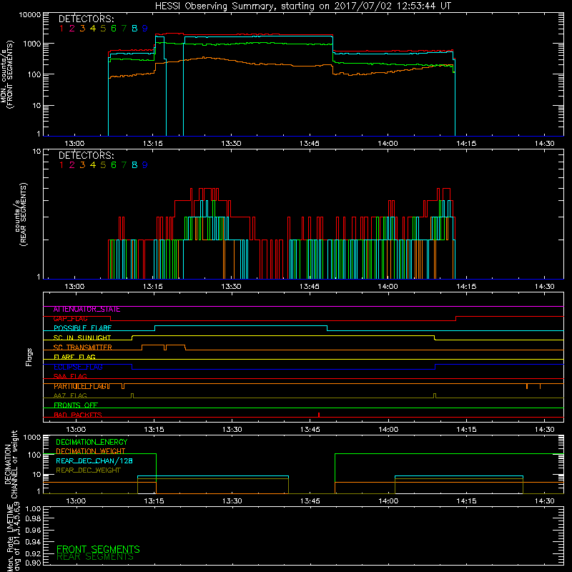Image resolution: width=572 pixels, height=572 pixels.
Task: Click the 14:15 time label under decimation plot
Action: (466, 501)
